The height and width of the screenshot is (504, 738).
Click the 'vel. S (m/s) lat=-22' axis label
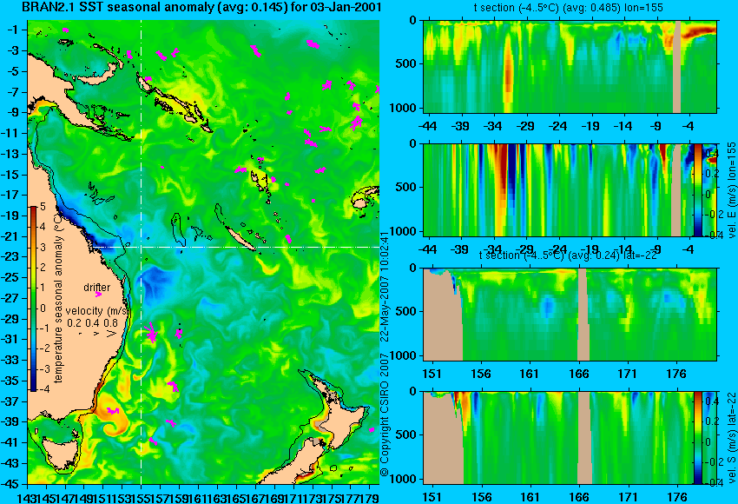(731, 438)
